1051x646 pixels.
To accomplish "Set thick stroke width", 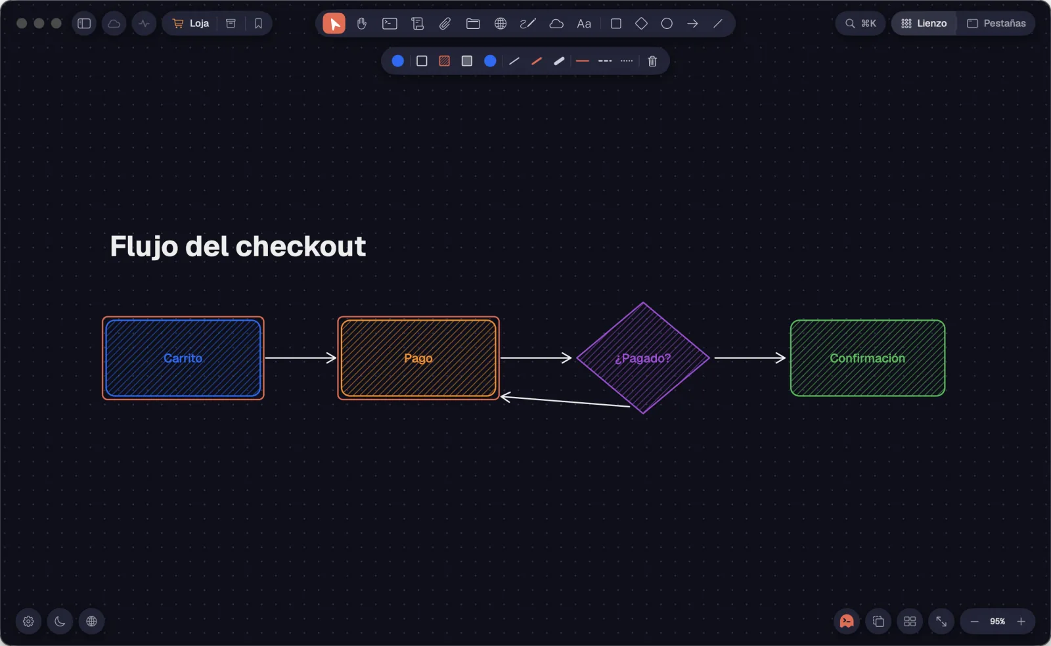I will (559, 61).
